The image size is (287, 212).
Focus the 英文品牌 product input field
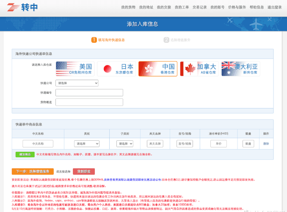click(155, 144)
